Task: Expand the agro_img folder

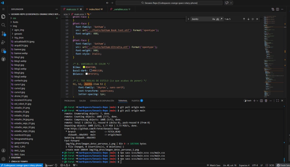Action: point(19,30)
